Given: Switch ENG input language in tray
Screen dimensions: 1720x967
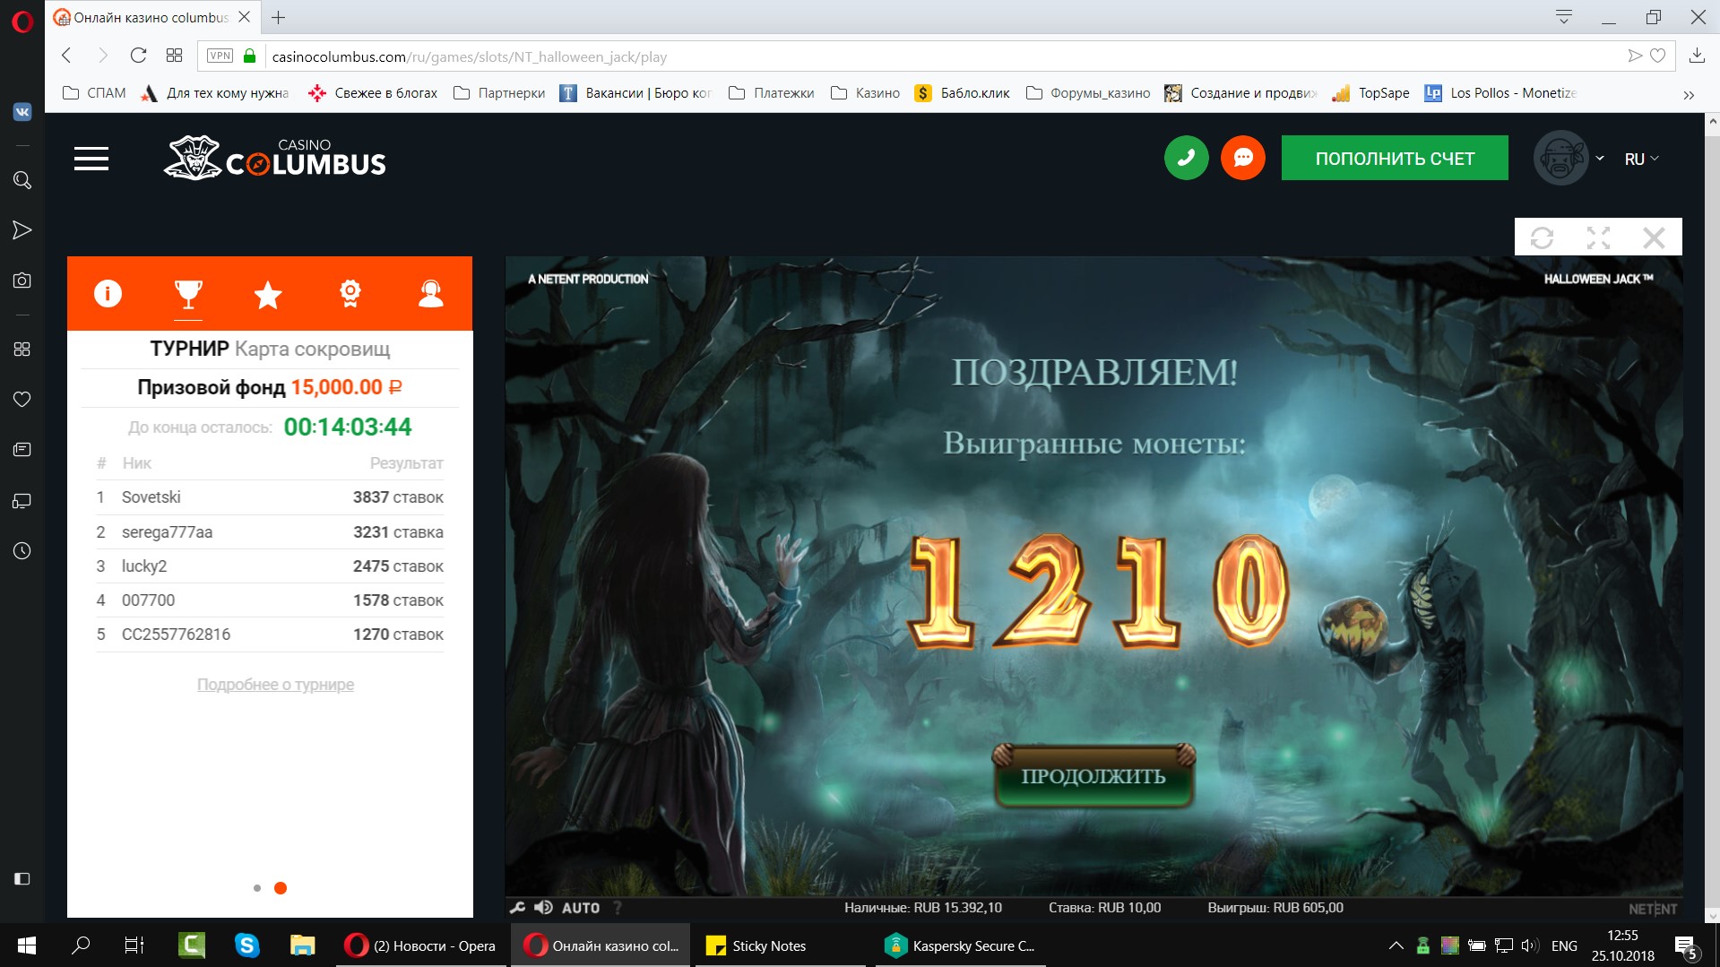Looking at the screenshot, I should (1564, 945).
